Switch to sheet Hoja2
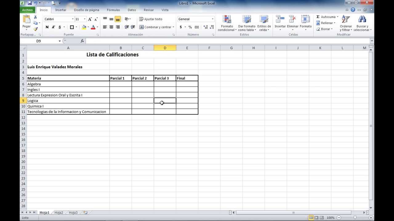 (59, 212)
